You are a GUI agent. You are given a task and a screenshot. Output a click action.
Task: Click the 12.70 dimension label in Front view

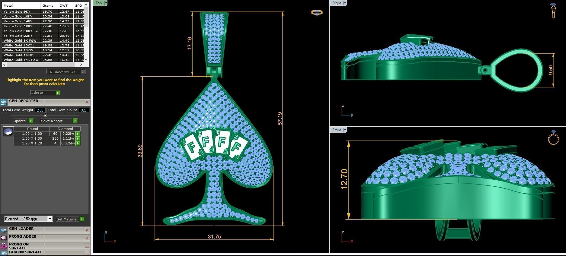pyautogui.click(x=344, y=179)
